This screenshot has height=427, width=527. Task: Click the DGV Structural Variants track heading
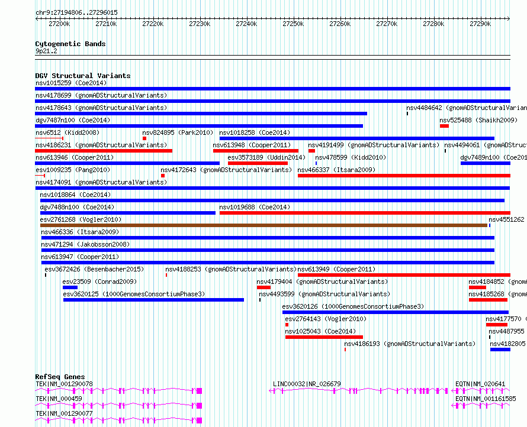83,76
